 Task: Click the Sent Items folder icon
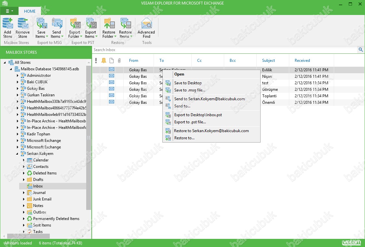(30, 225)
